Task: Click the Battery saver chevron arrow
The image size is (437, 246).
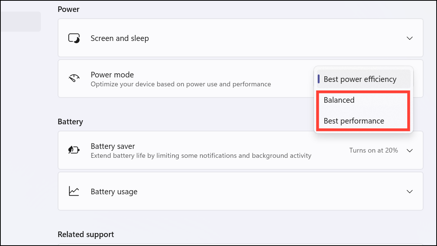Action: click(x=410, y=150)
